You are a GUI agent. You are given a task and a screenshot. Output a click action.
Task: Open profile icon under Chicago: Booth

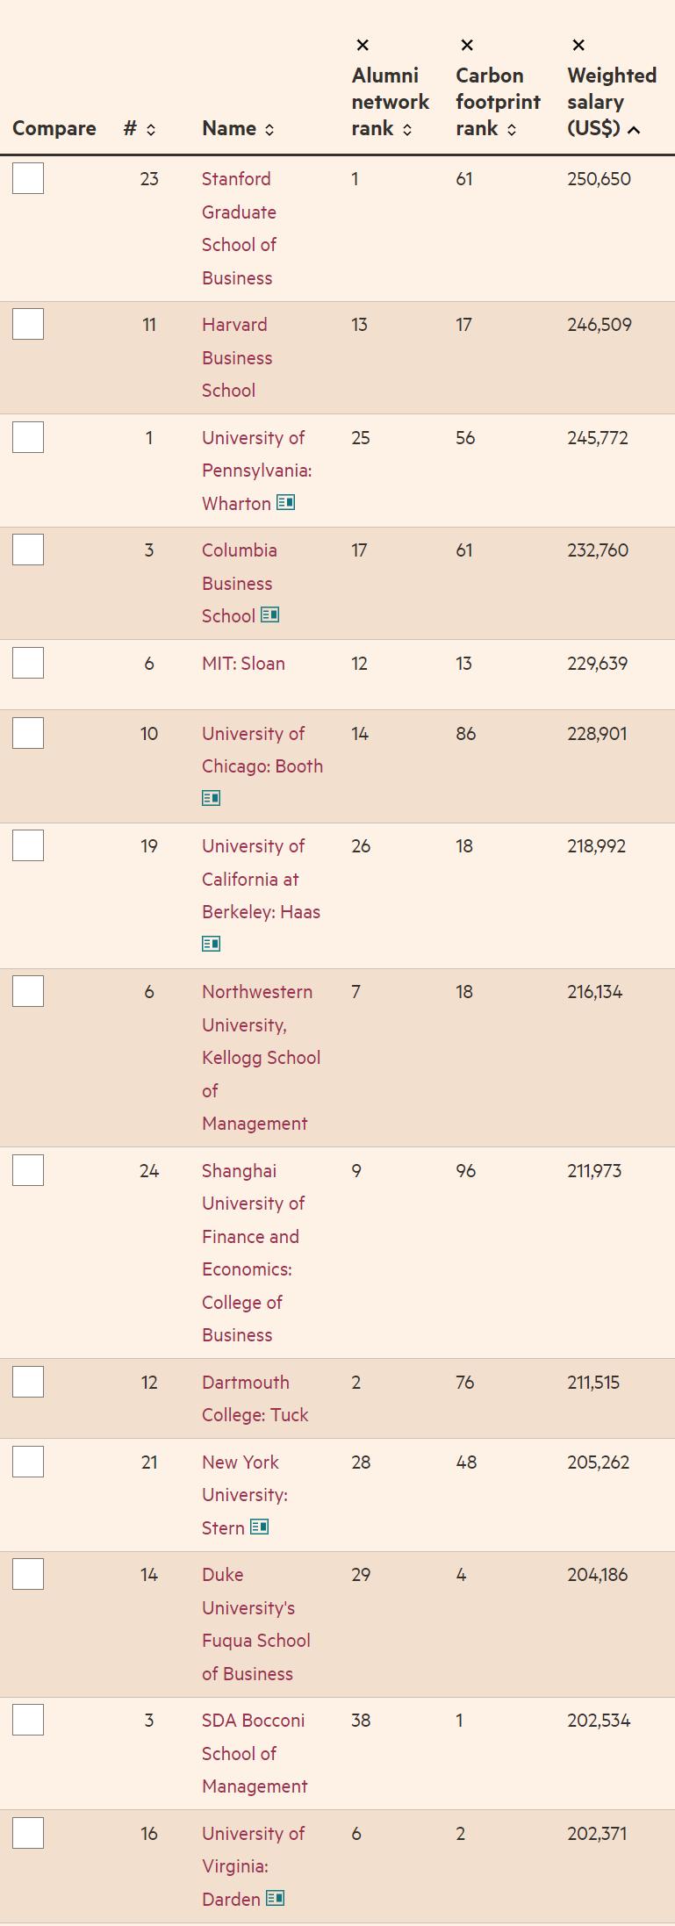click(212, 798)
